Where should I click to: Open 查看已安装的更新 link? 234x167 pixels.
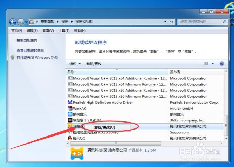coord(30,50)
